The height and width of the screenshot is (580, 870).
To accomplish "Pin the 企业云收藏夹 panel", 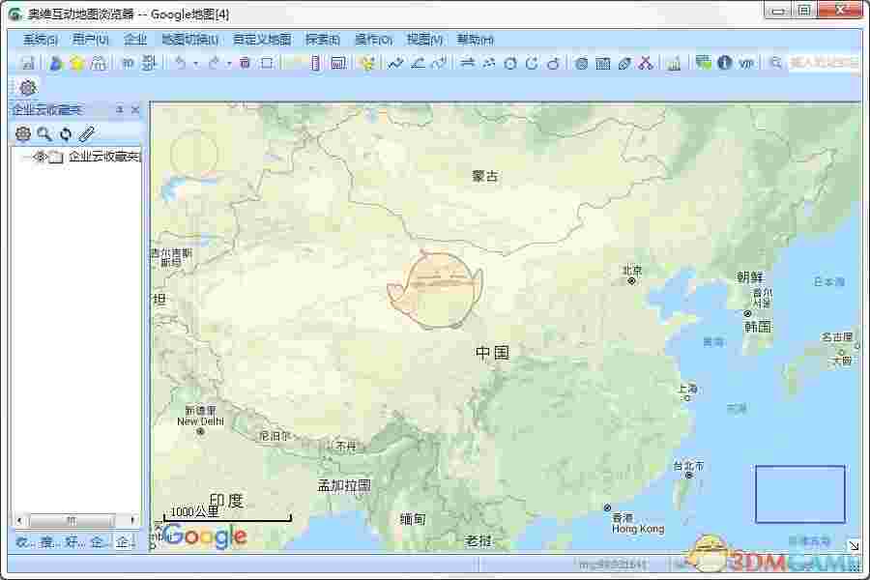I will 118,109.
